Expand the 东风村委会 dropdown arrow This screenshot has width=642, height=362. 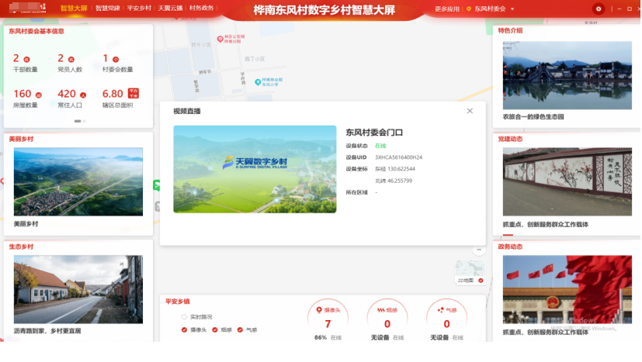coord(512,9)
